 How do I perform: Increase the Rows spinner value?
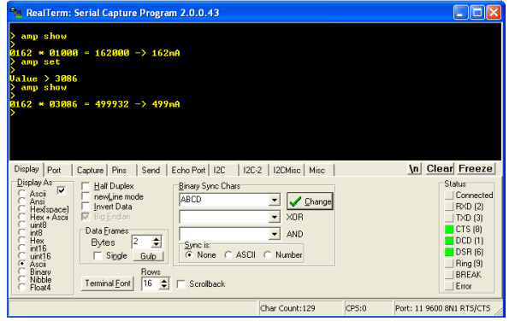coord(164,281)
